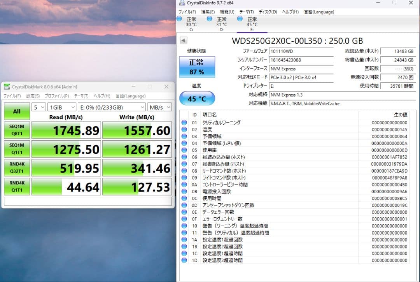The image size is (420, 282).
Task: Start the SEQ1M Q8T1 test
Action: point(16,130)
